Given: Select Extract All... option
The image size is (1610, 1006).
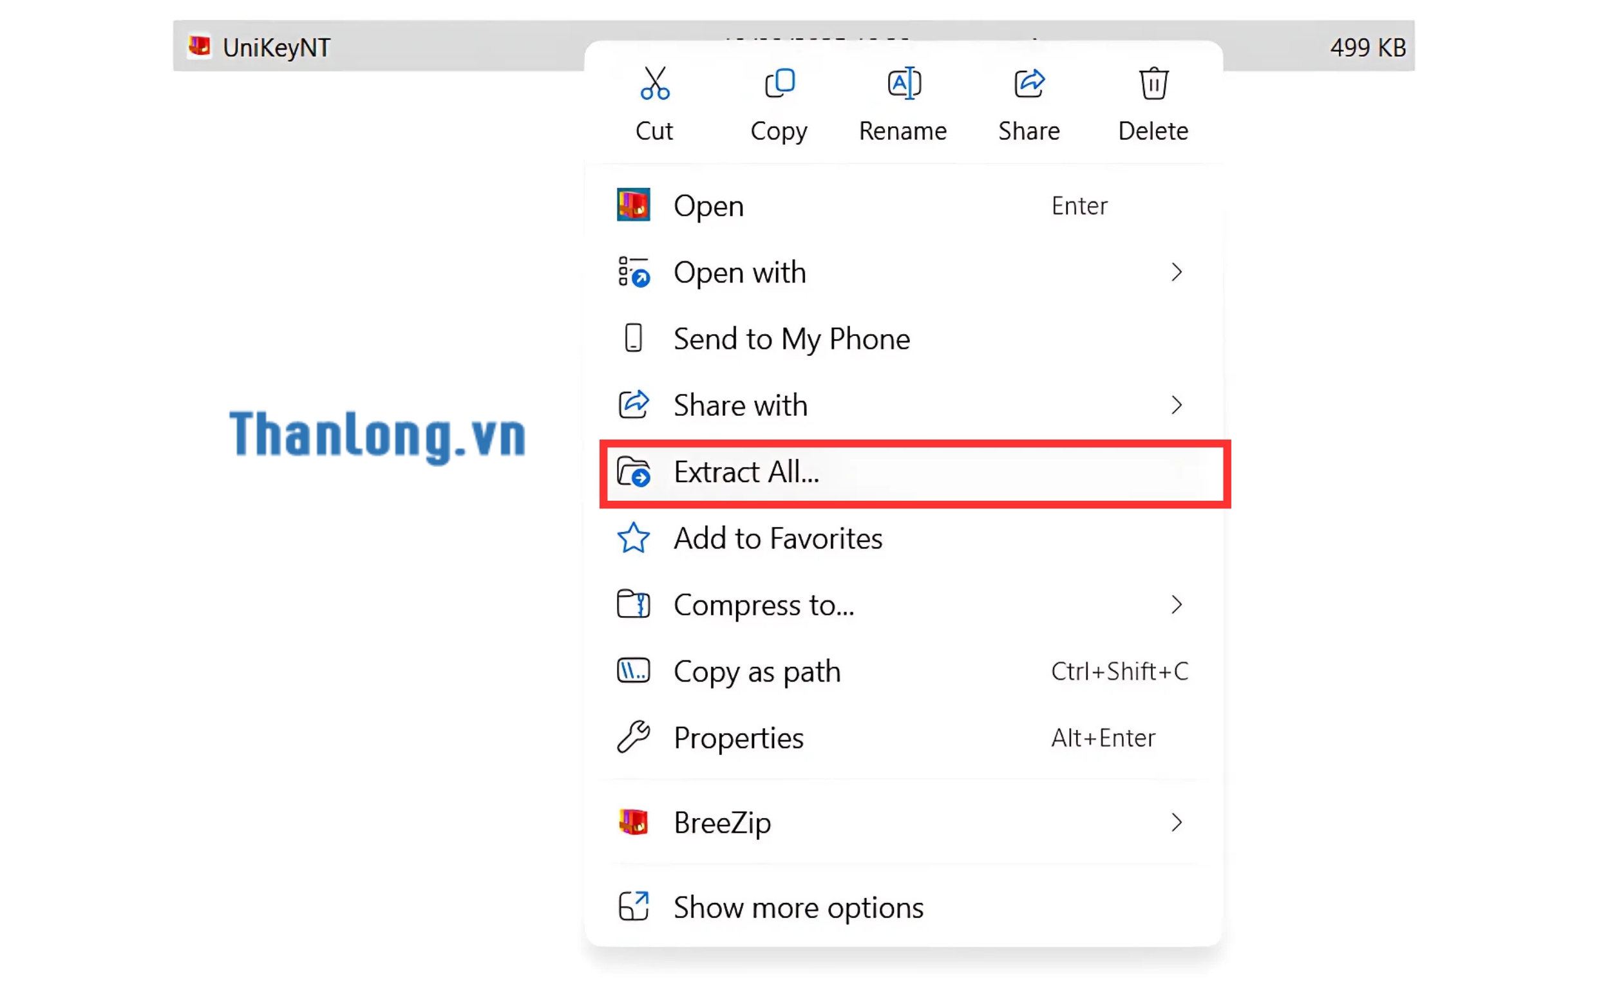Looking at the screenshot, I should 746,472.
